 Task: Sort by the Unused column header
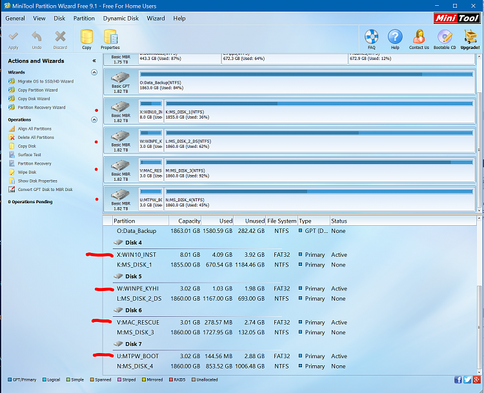pyautogui.click(x=250, y=221)
